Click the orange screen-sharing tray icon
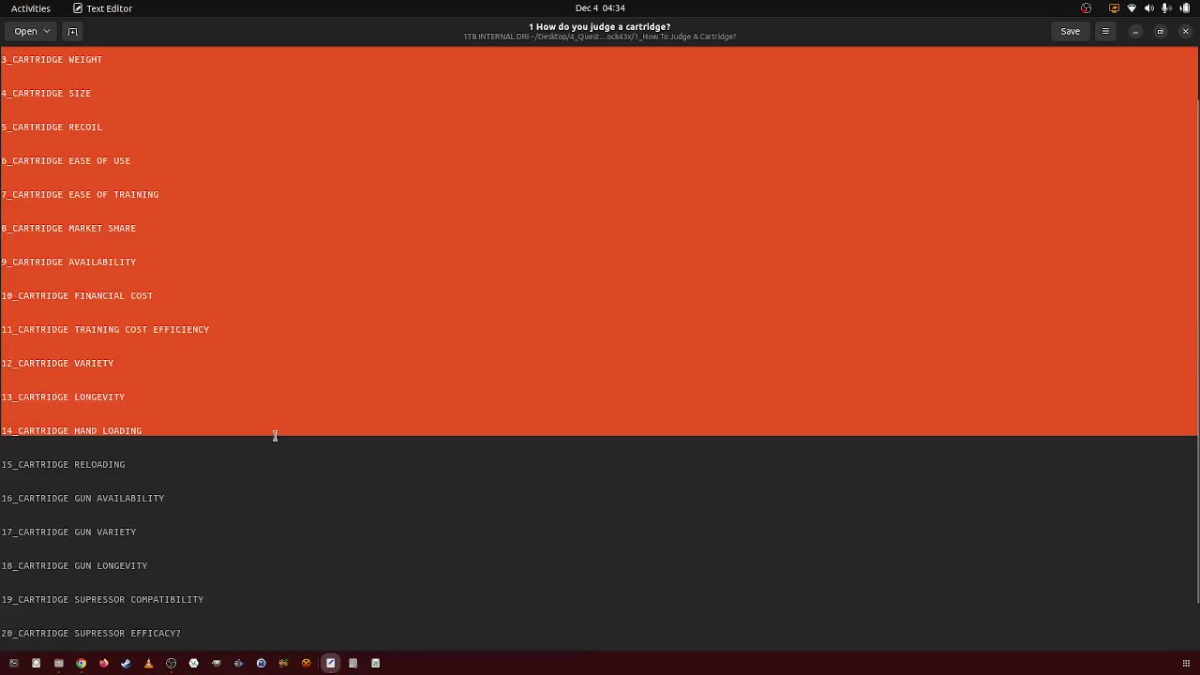 pyautogui.click(x=1114, y=7)
